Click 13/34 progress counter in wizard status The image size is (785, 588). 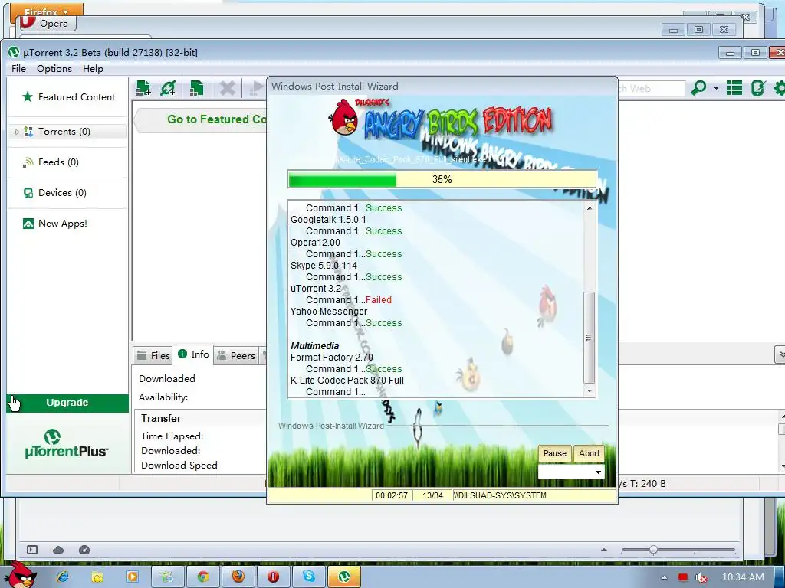tap(432, 495)
